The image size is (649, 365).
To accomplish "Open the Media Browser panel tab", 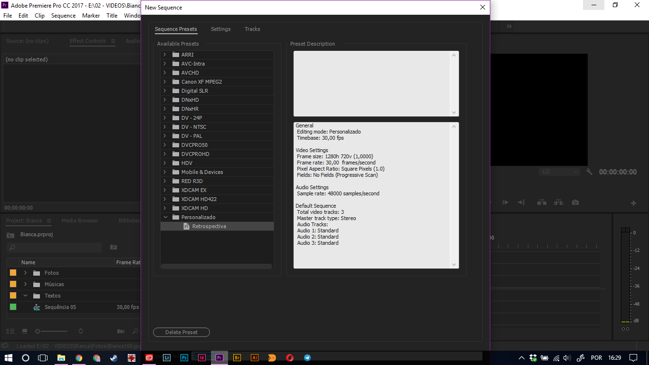I will 80,221.
